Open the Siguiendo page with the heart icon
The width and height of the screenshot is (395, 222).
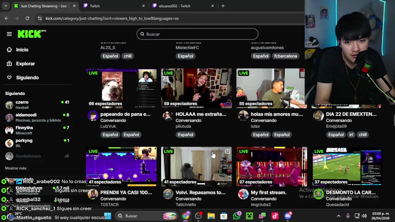(27, 77)
